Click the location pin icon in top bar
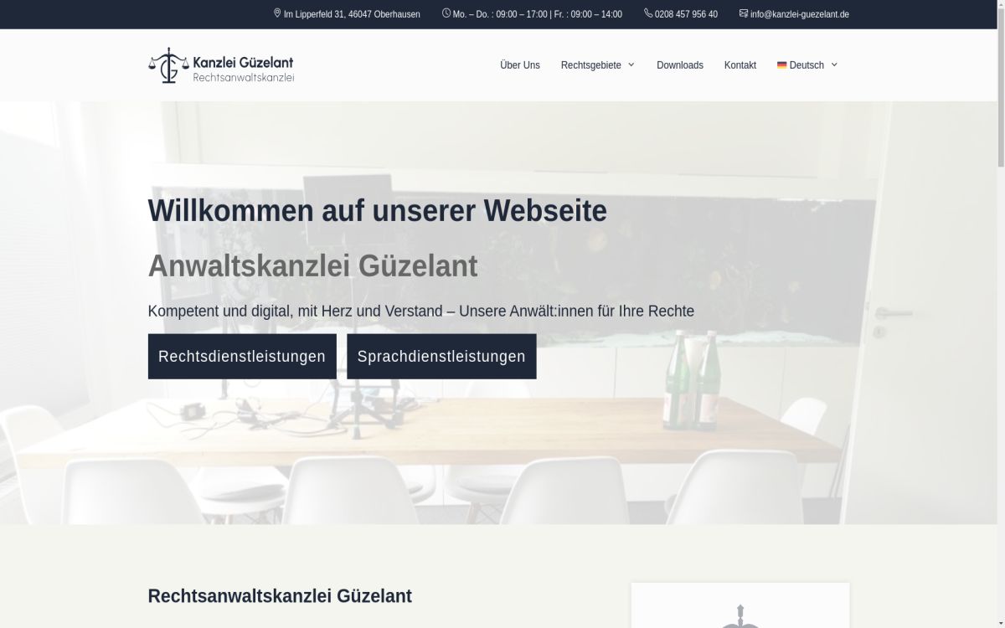 pos(277,13)
